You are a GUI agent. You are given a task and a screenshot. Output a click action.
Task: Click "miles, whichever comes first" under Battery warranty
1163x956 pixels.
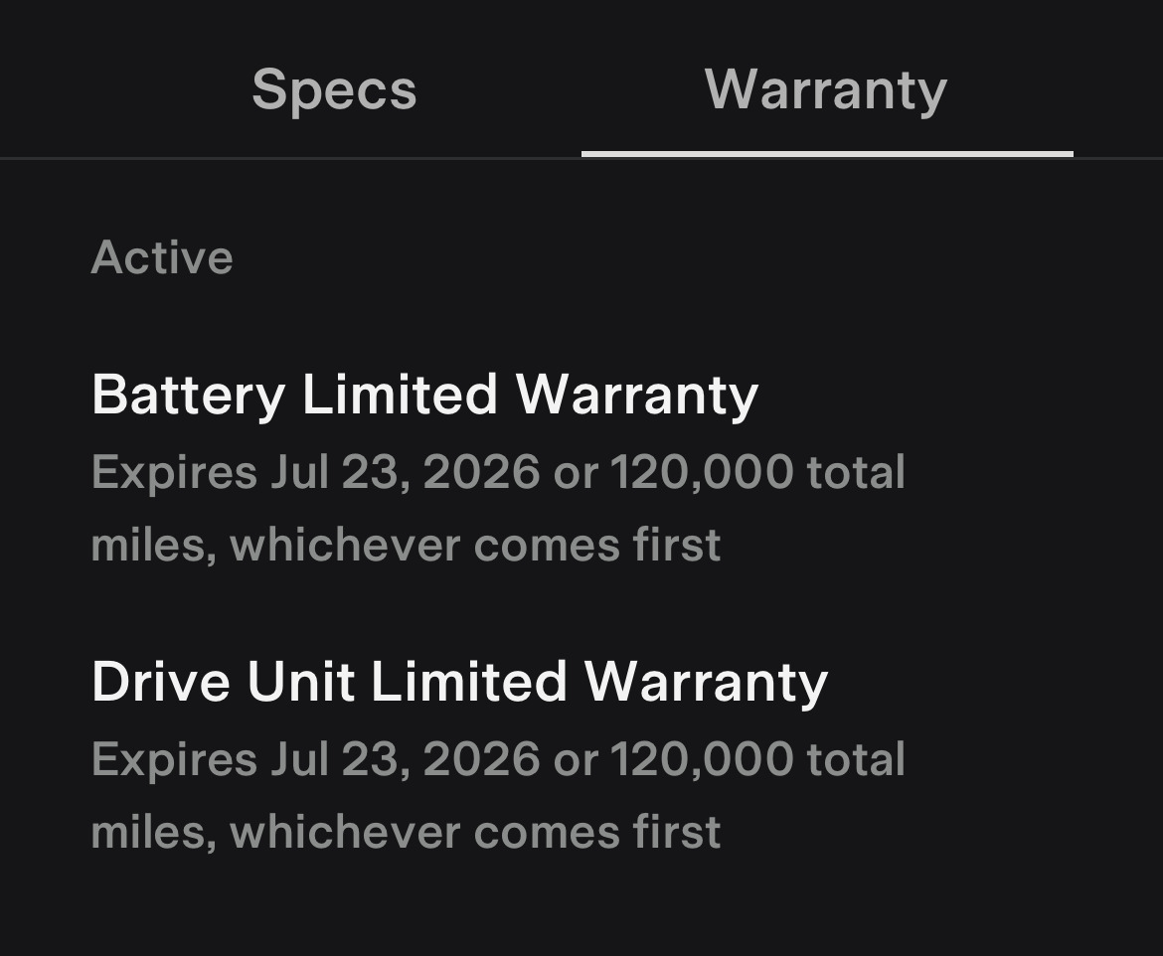click(406, 546)
